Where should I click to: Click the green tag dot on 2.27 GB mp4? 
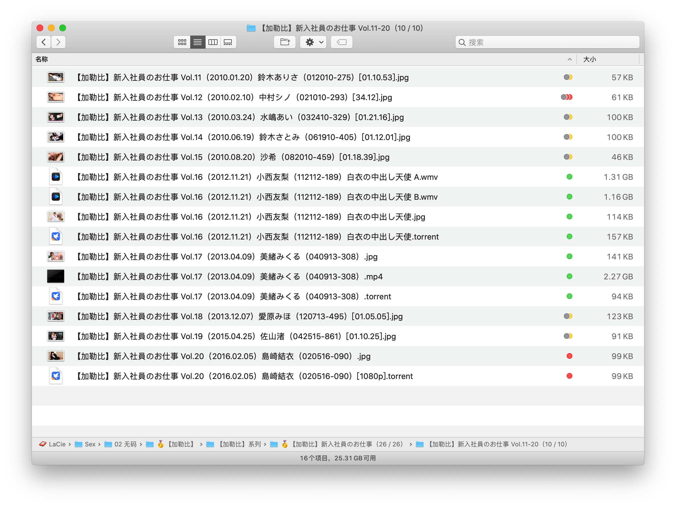tap(569, 277)
